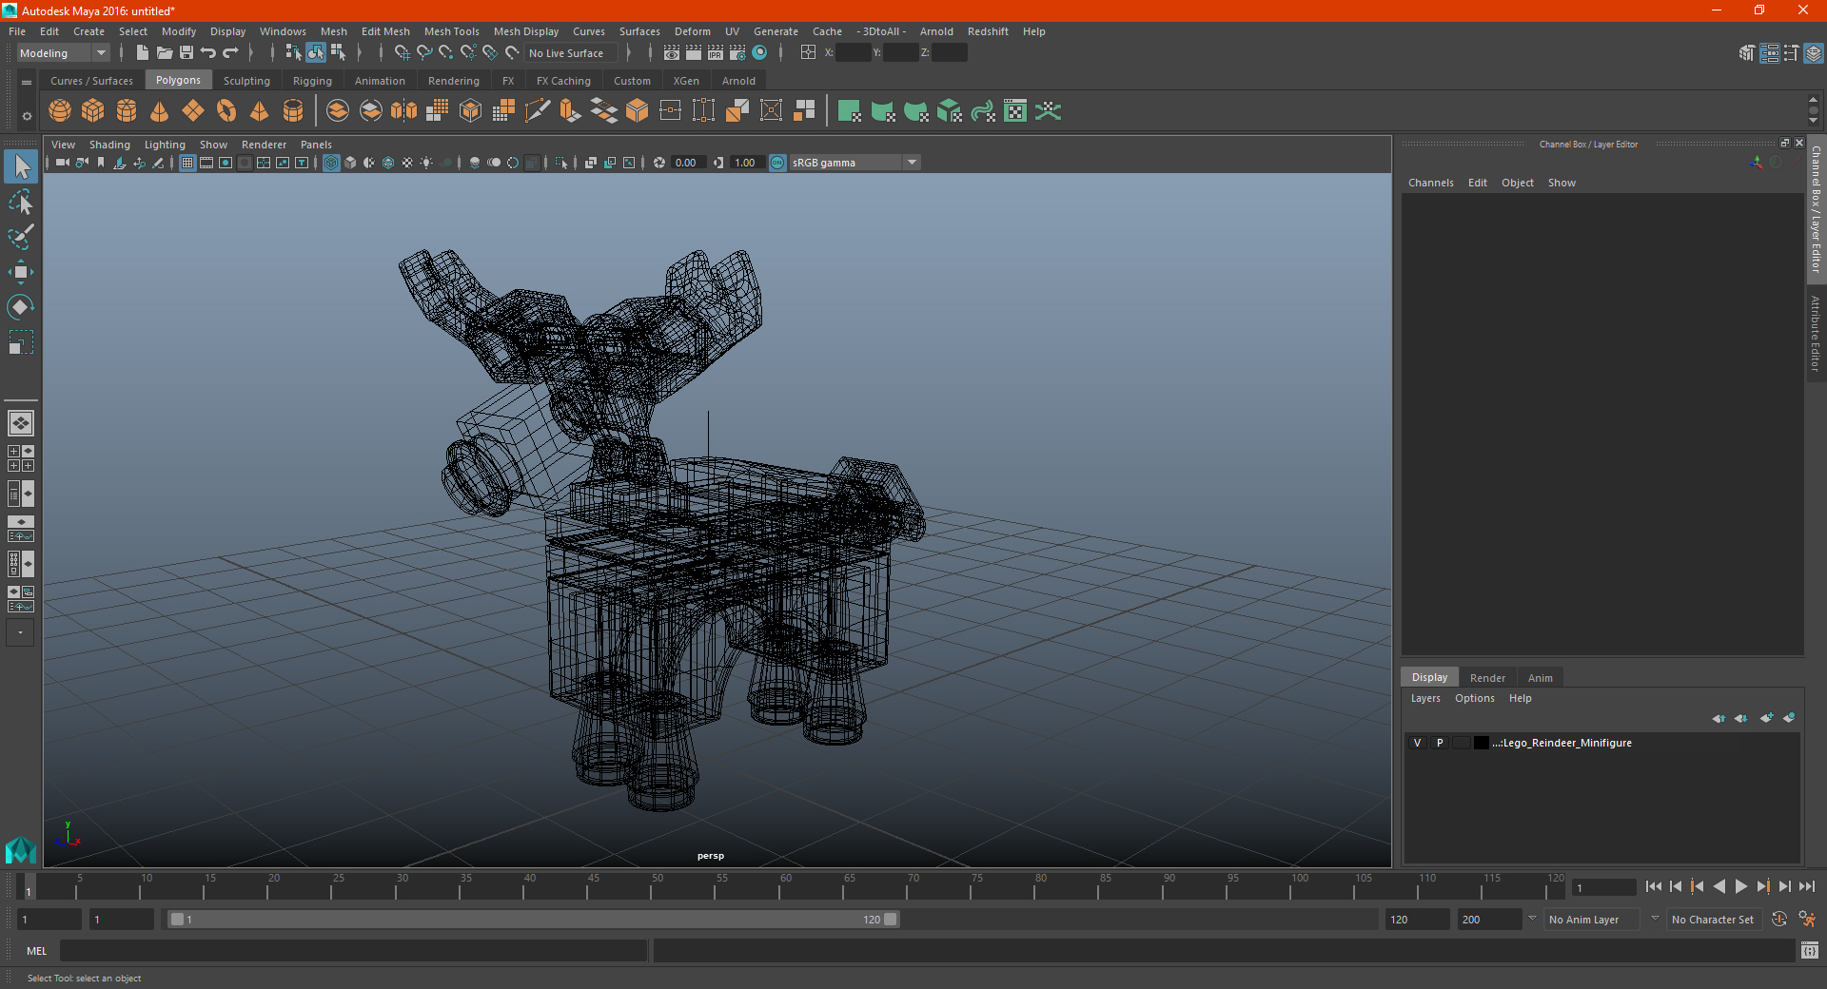Screen dimensions: 1827x989
Task: Create a polygon pipe from the shelf
Action: click(x=293, y=111)
